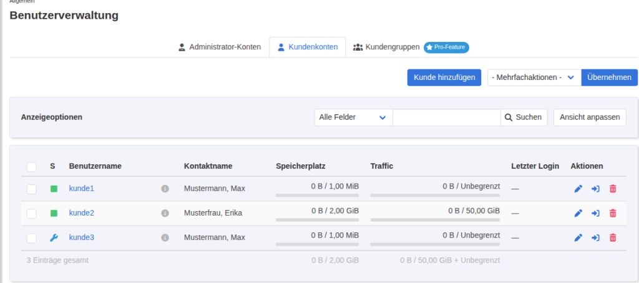Screen dimensions: 639x283
Task: Click the '3 Einträge gesamt' footer text
Action: click(x=57, y=260)
